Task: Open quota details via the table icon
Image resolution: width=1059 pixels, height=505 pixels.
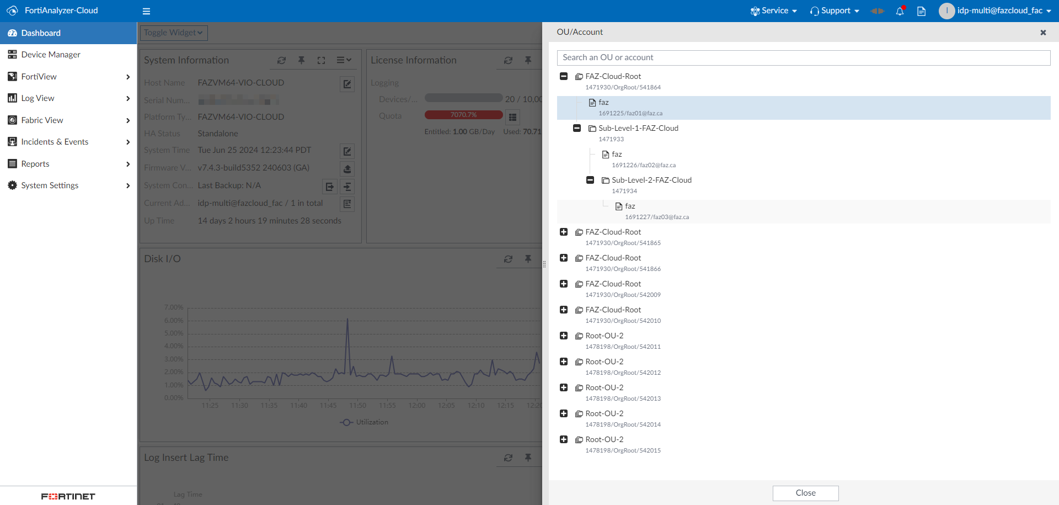Action: [x=512, y=116]
